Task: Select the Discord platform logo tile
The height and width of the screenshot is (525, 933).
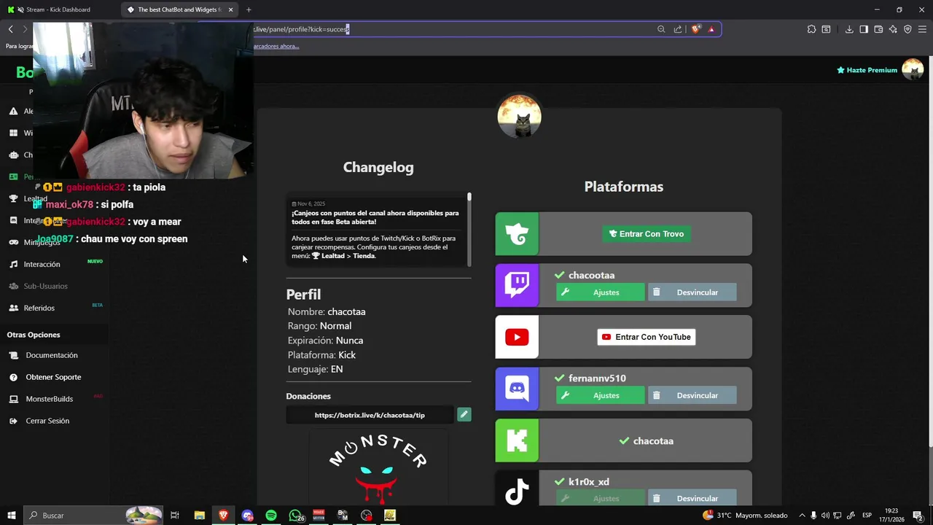Action: [517, 389]
